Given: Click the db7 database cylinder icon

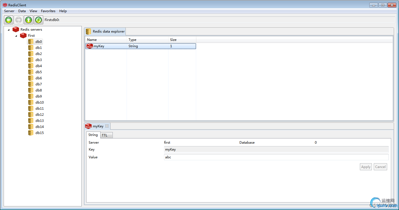Looking at the screenshot, I should click(x=31, y=84).
